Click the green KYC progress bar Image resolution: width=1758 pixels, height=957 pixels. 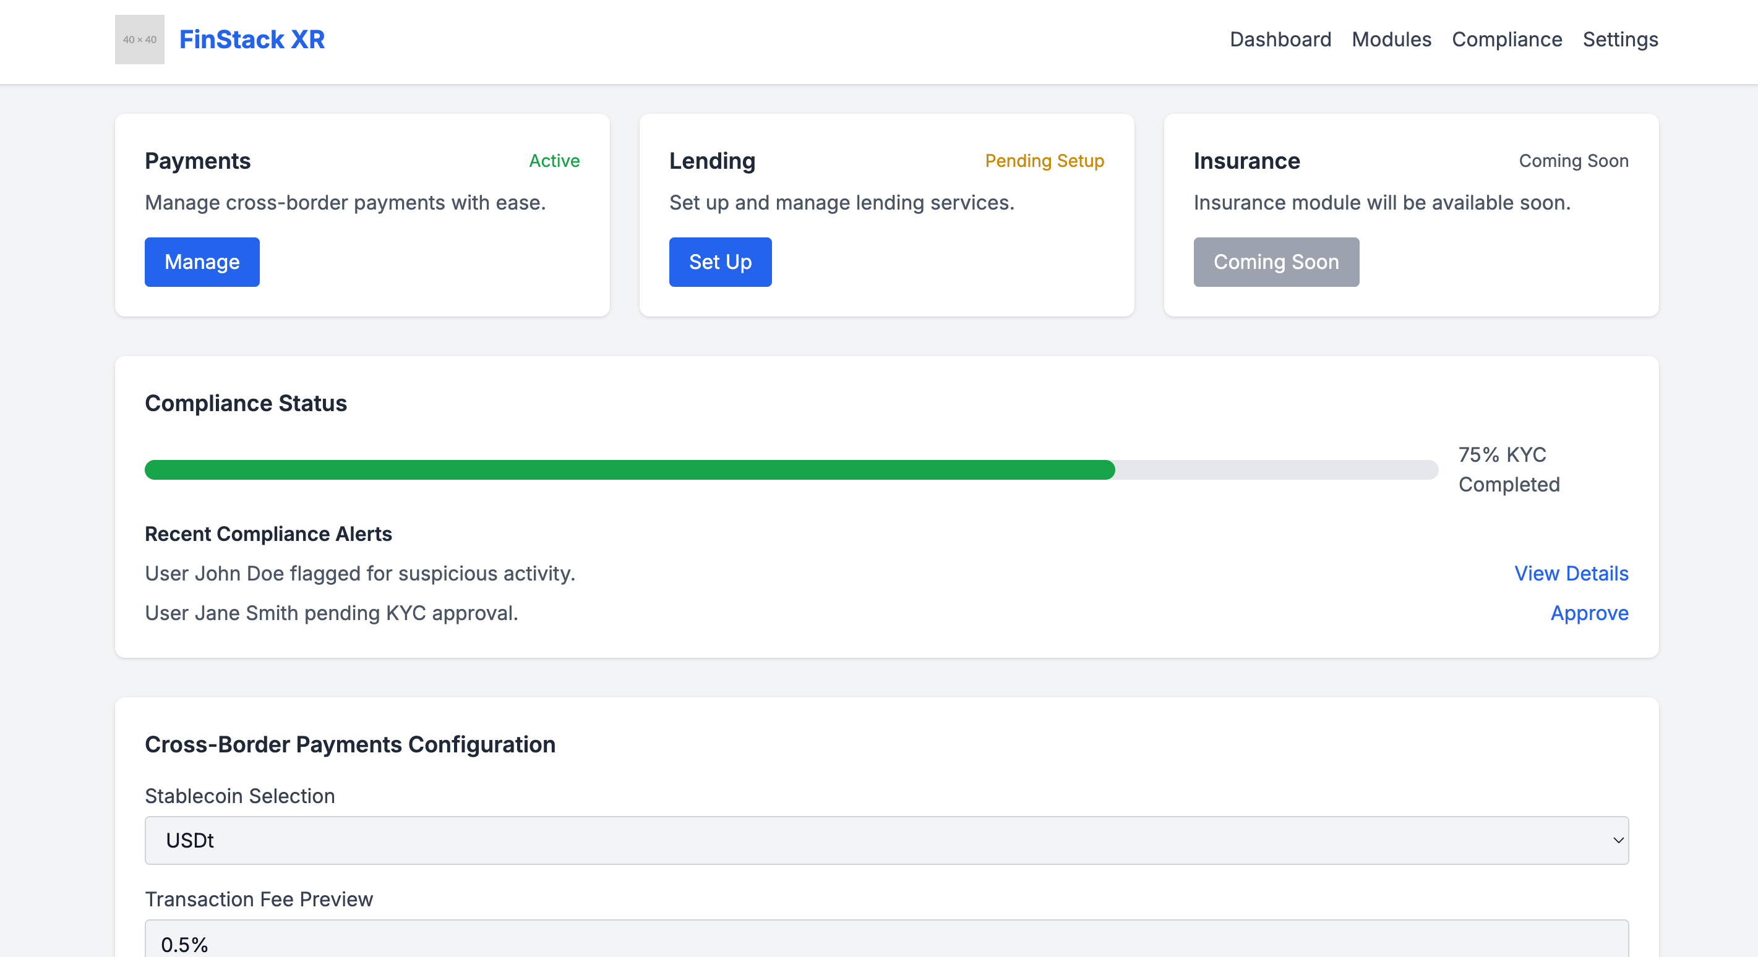pos(629,470)
